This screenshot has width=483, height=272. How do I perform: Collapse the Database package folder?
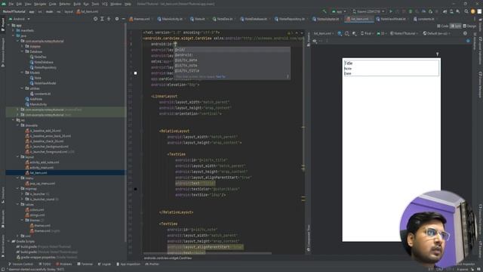(23, 51)
